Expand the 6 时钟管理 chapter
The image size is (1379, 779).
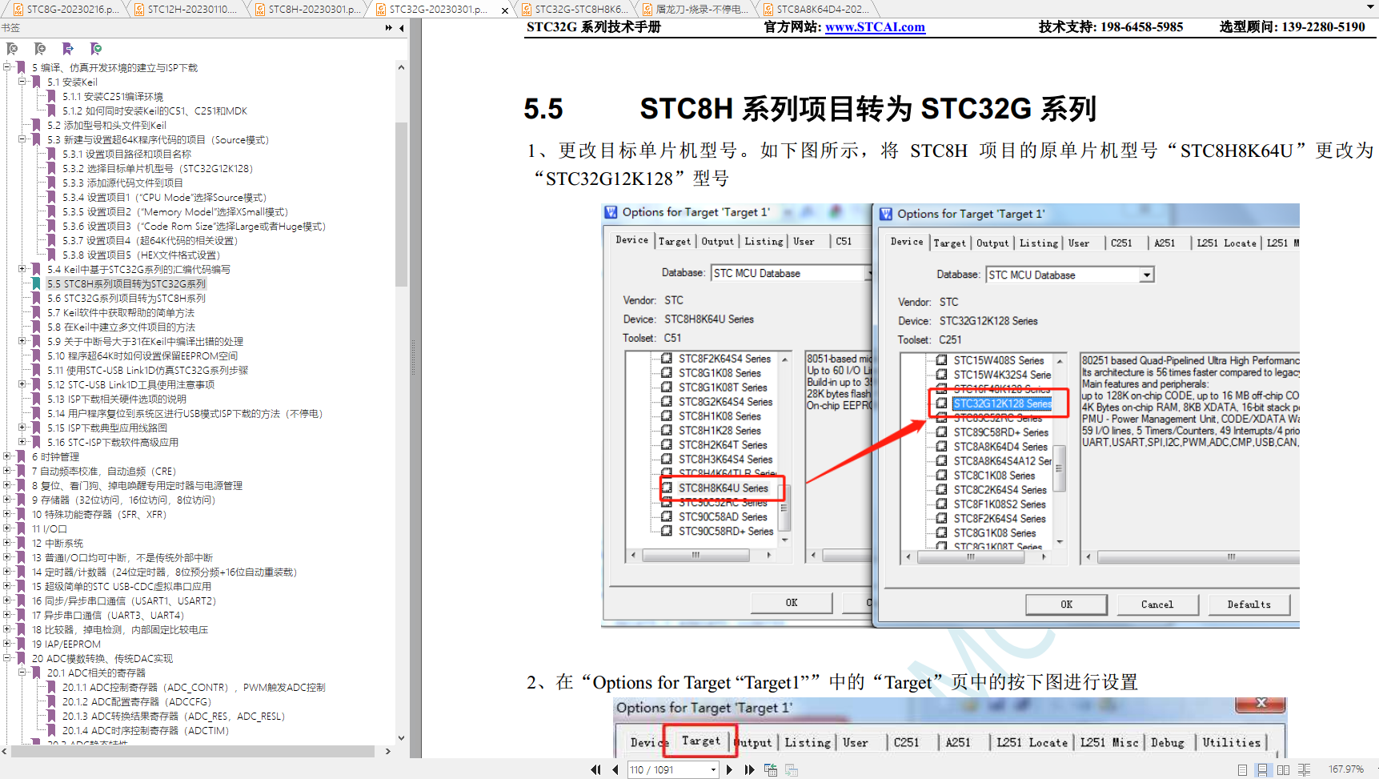pyautogui.click(x=7, y=456)
